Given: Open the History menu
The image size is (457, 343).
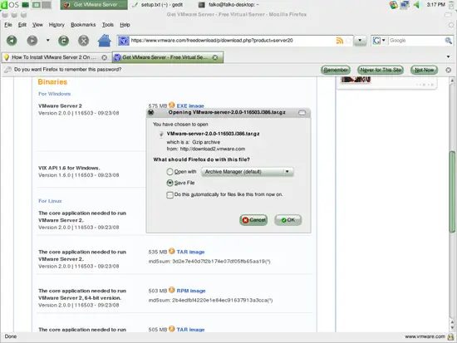Looking at the screenshot, I should point(57,25).
